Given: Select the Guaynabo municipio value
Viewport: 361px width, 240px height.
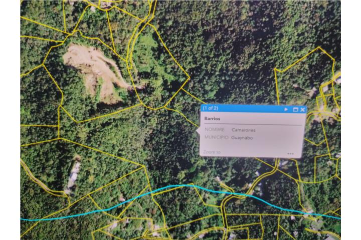Looking at the screenshot, I should 242,138.
